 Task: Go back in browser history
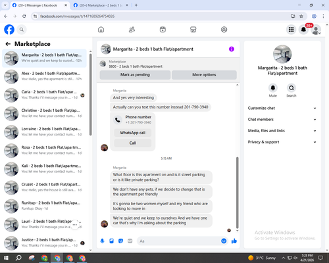6,16
